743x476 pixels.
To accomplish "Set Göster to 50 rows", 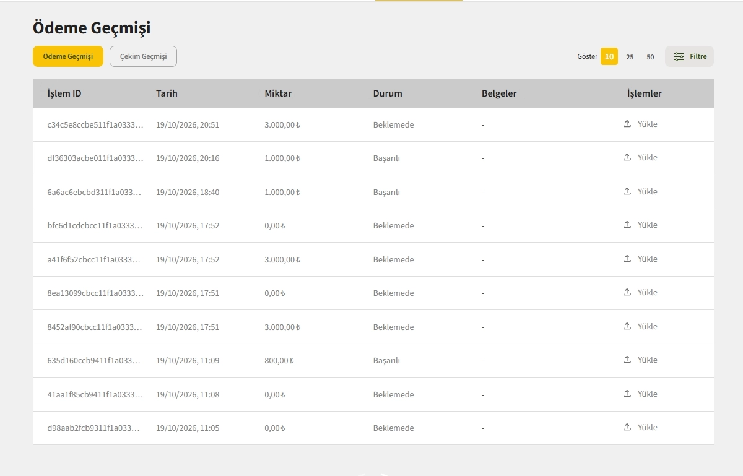I will tap(650, 57).
